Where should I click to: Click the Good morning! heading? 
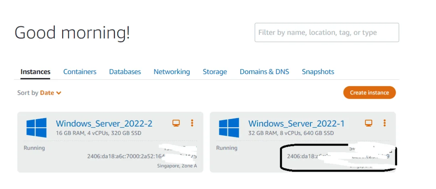(72, 32)
